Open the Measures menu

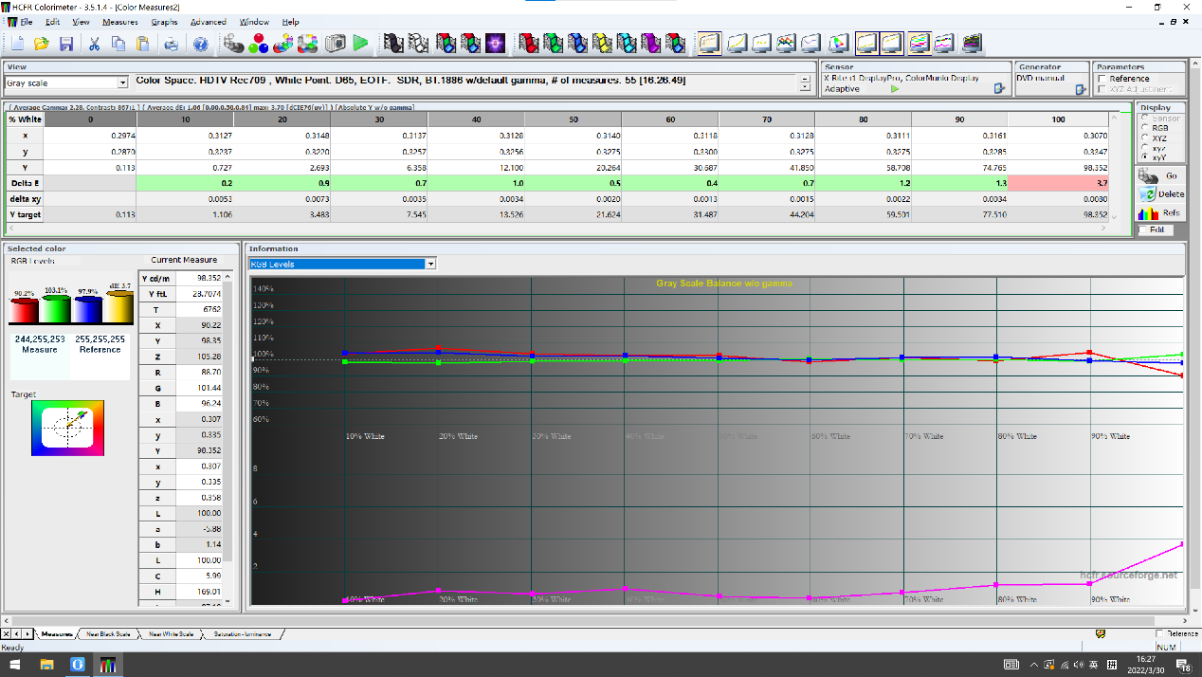click(119, 22)
